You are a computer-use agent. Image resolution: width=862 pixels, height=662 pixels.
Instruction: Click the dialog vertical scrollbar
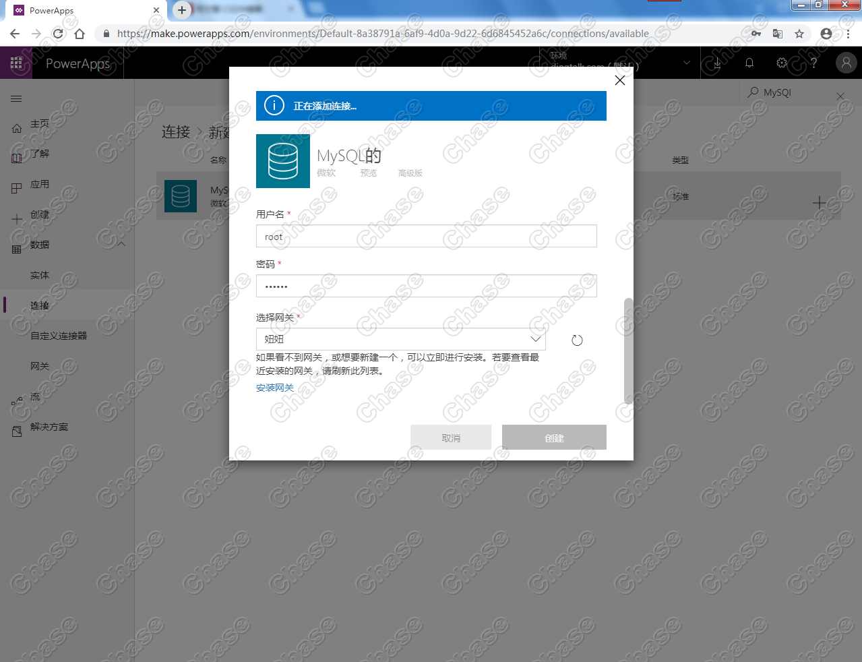(629, 351)
